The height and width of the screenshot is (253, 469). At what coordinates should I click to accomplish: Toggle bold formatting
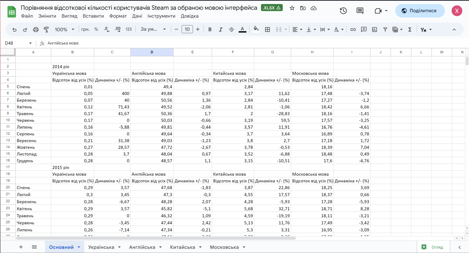point(210,29)
